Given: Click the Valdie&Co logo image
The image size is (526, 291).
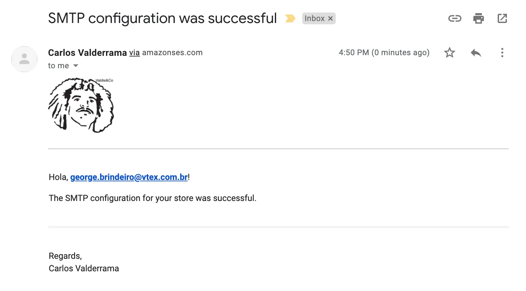Looking at the screenshot, I should [81, 105].
